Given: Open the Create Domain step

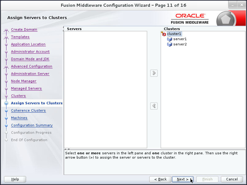Looking at the screenshot, I should [24, 29].
